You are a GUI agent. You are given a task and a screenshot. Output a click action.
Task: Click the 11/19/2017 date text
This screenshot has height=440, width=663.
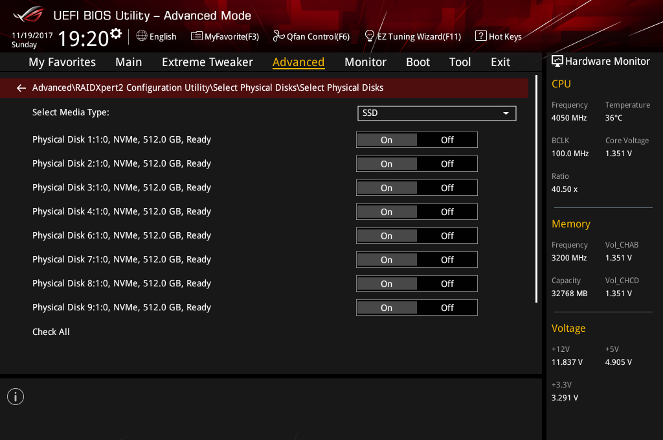[x=32, y=36]
